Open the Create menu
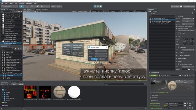Screen dimensions: 196x110 click(11, 3)
